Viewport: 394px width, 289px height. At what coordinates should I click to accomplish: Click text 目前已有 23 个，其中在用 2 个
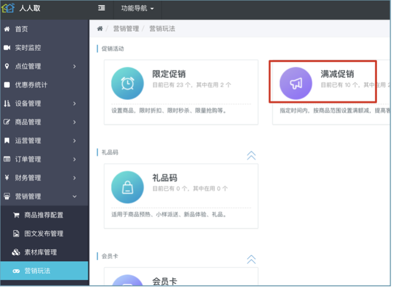point(192,85)
